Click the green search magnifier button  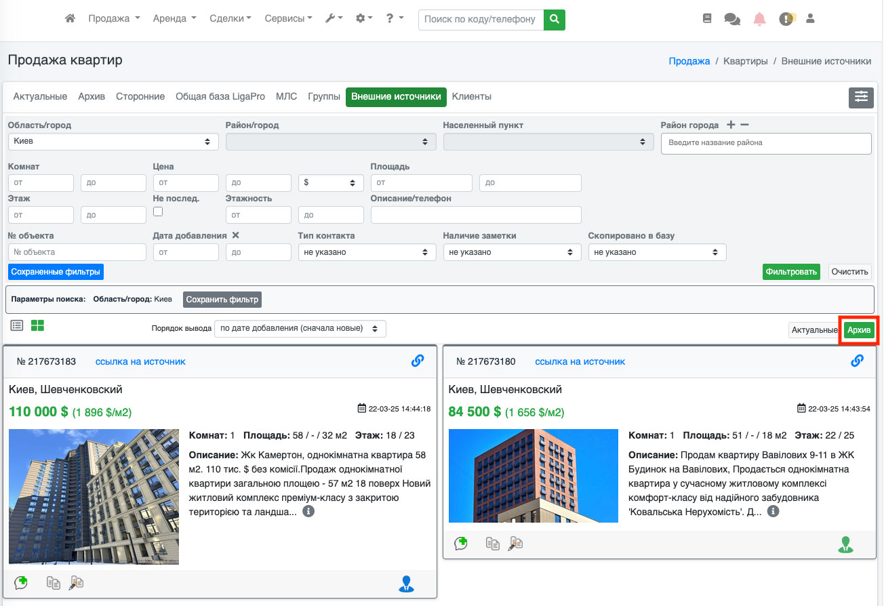pos(555,19)
